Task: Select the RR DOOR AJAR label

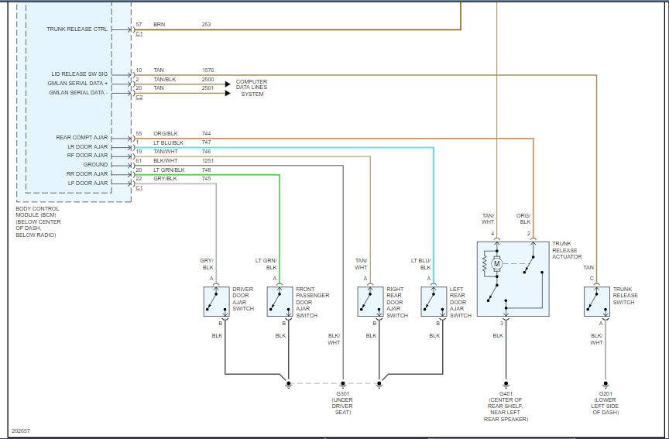Action: (x=87, y=173)
